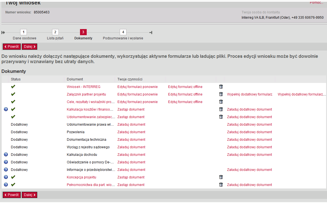The image size is (327, 203).
Task: Click green checkmark of Załącznik partner projektu
Action: 13,94
